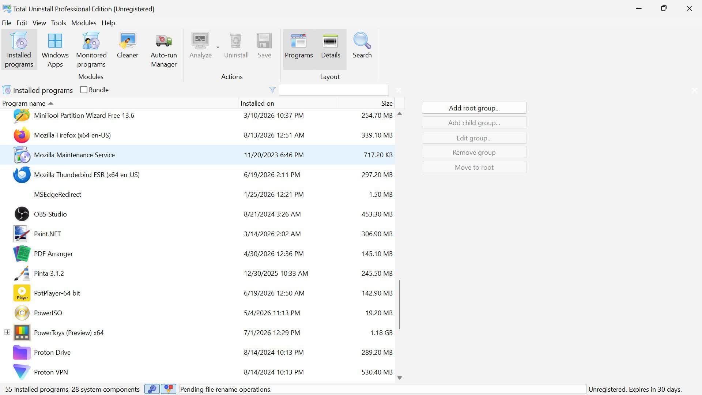Screen dimensions: 702x395
Task: Click the Unregistered expiry status text
Action: [x=635, y=390]
